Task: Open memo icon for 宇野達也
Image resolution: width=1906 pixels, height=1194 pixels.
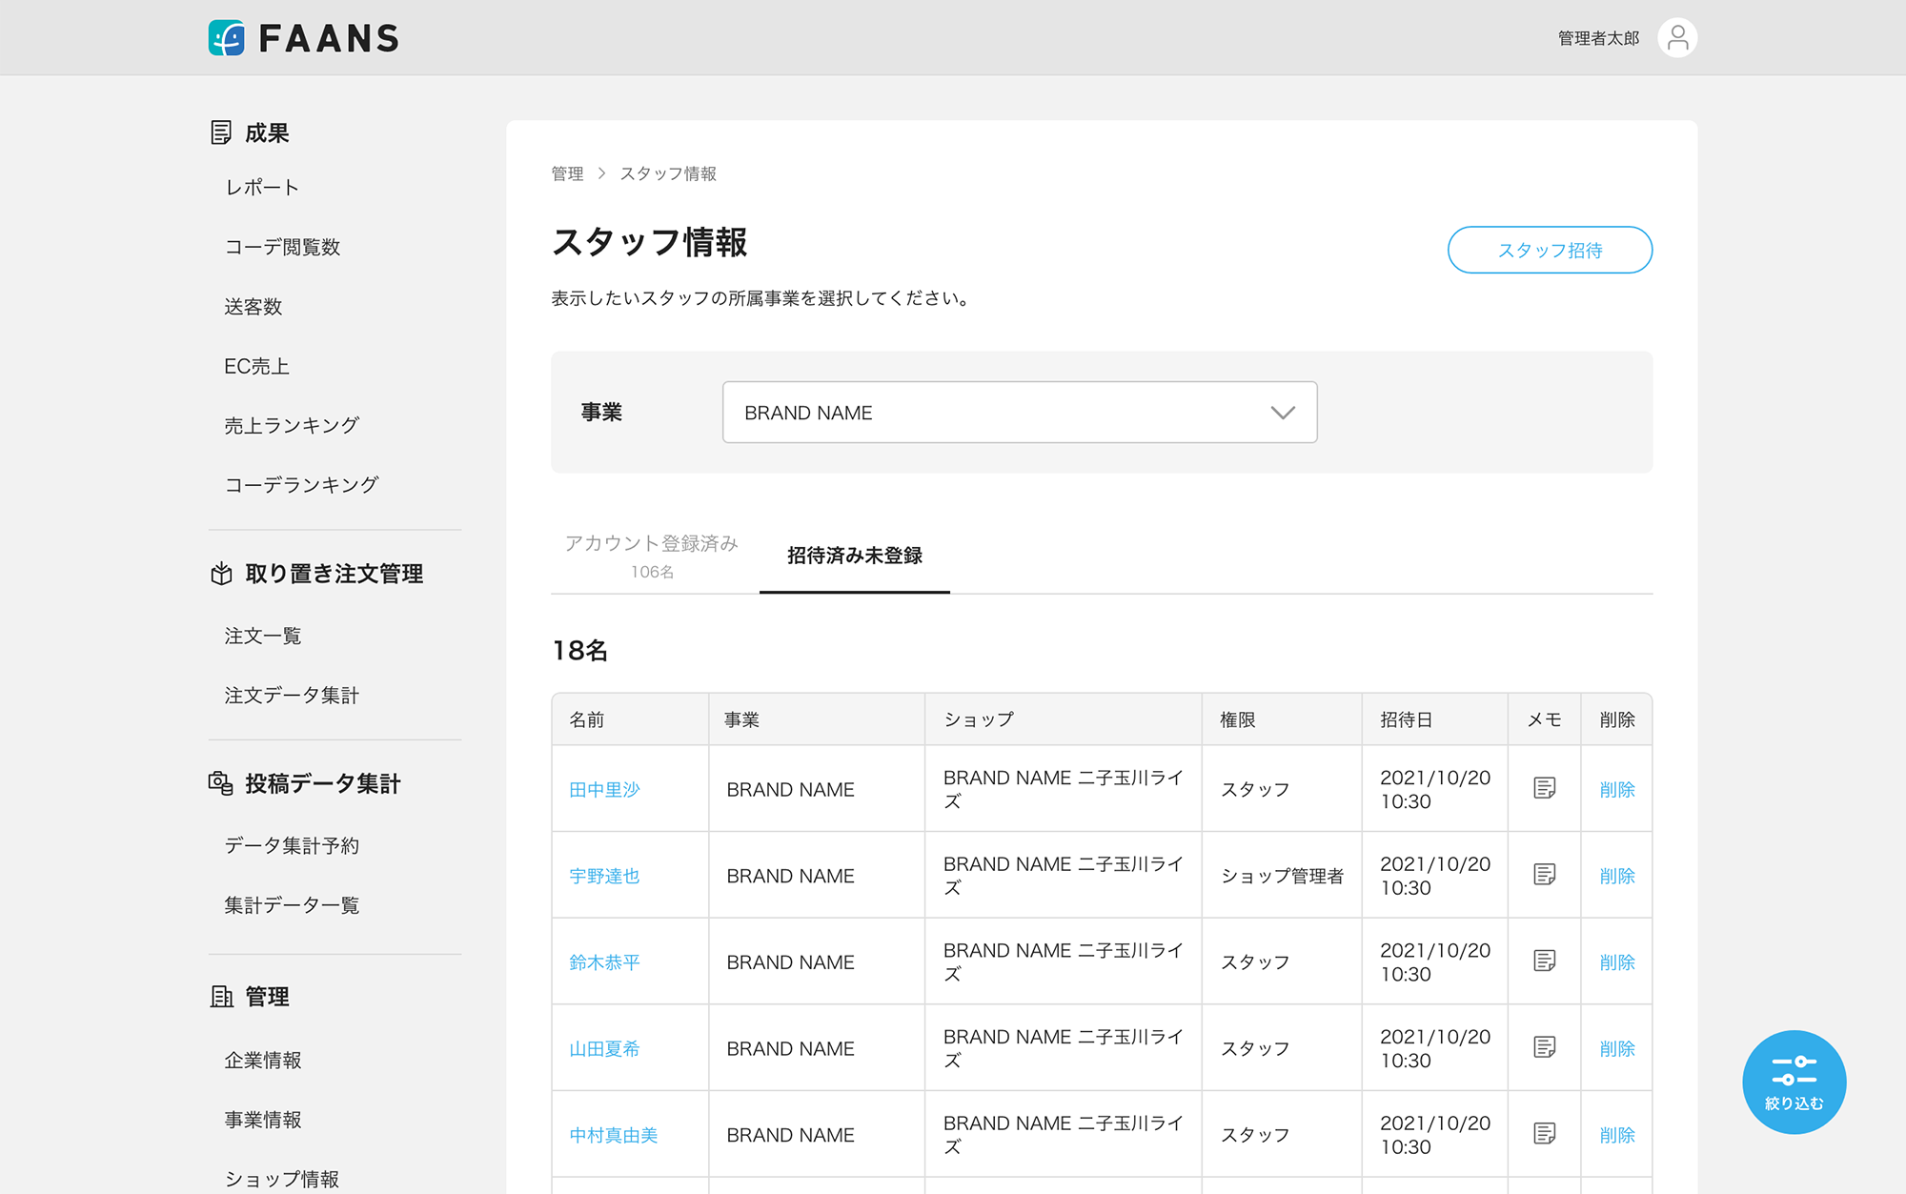Action: coord(1544,875)
